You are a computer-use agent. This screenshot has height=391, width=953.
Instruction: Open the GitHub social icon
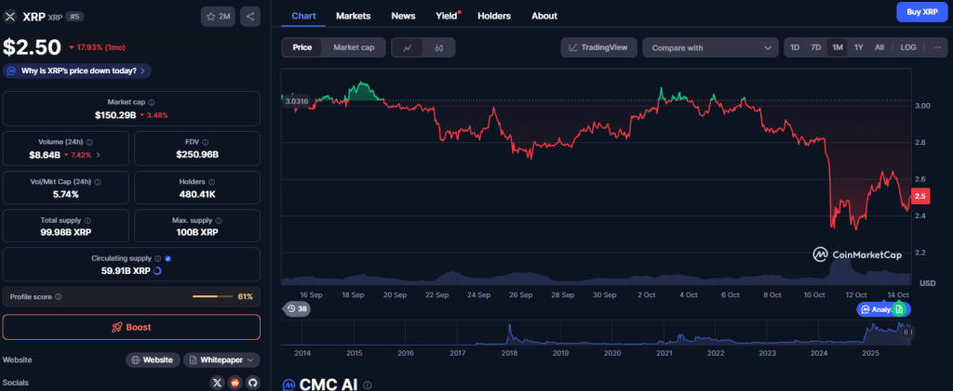pyautogui.click(x=251, y=382)
